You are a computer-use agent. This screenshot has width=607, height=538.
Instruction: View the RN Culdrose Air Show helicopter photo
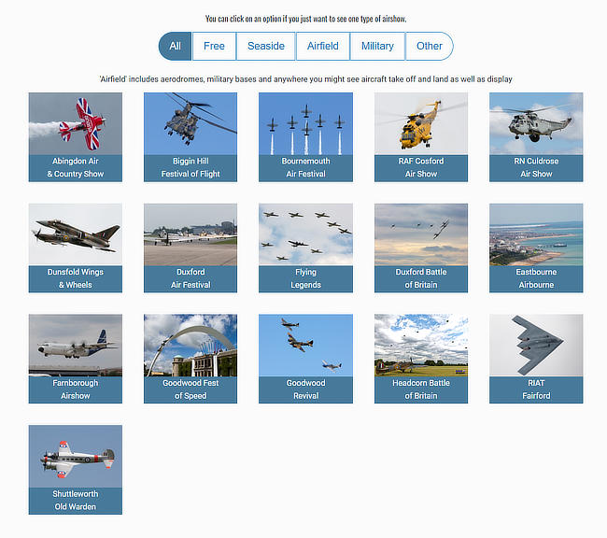click(536, 123)
